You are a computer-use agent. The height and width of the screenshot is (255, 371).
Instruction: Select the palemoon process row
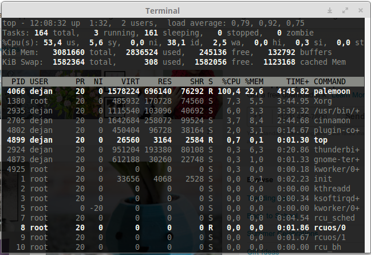183,91
